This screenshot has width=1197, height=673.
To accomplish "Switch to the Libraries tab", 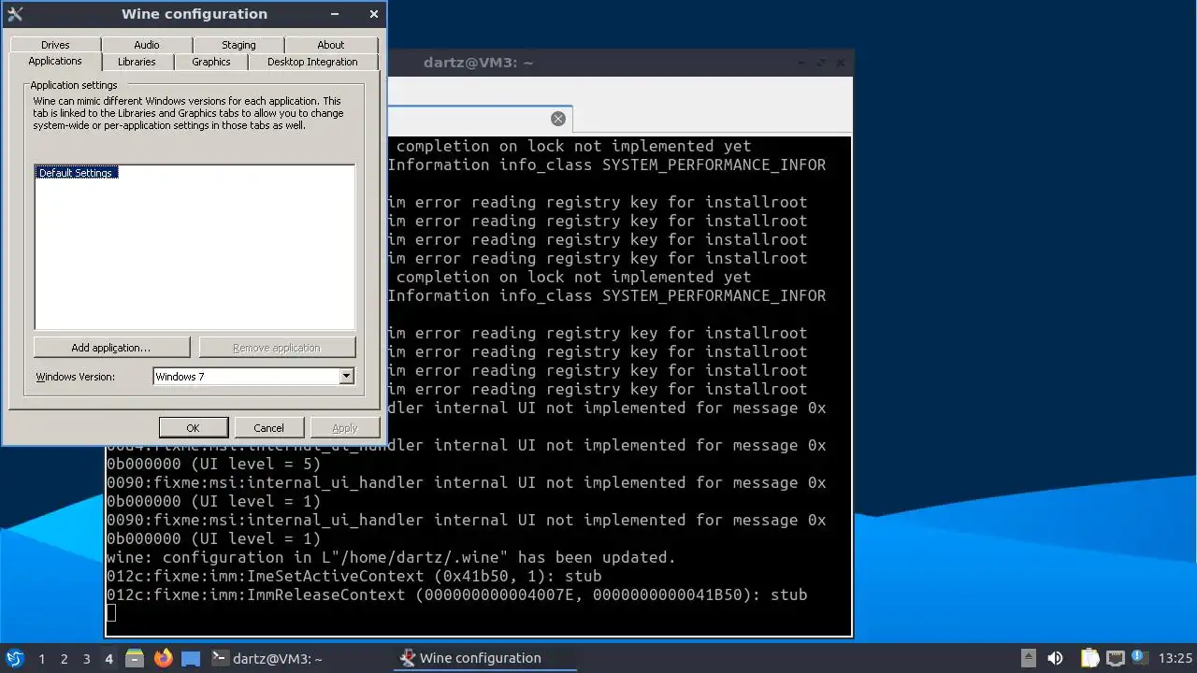I will pos(137,62).
